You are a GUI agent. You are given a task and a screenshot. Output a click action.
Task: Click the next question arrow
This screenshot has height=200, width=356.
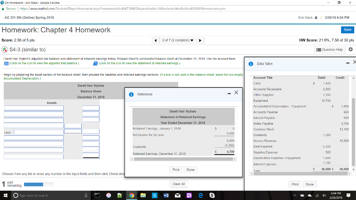200,40
